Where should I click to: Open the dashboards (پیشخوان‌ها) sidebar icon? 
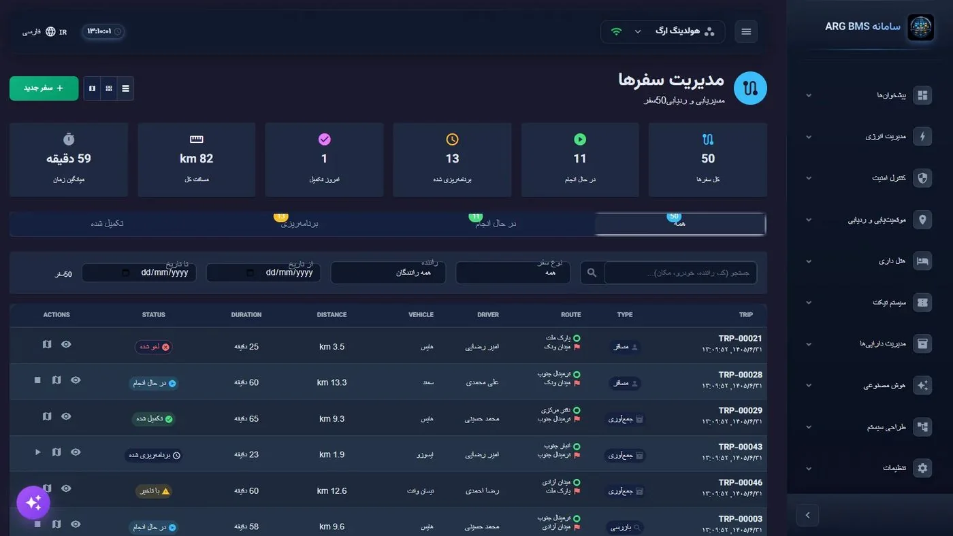(922, 95)
